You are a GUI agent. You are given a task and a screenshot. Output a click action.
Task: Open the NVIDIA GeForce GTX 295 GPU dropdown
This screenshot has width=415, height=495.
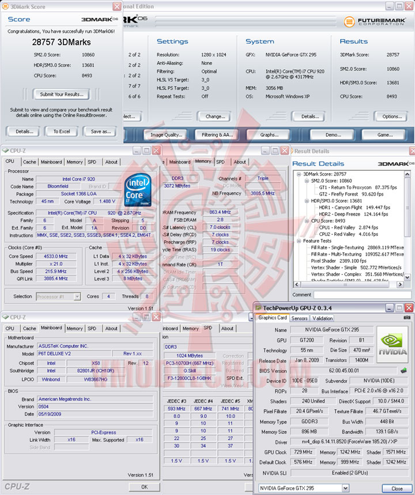click(346, 487)
